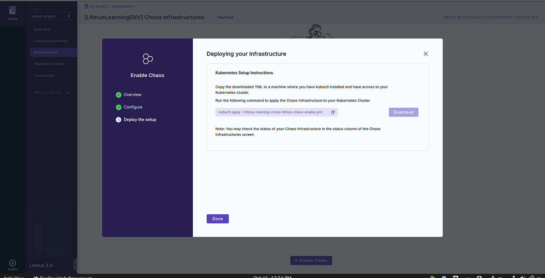Select the completed Configure step

[x=129, y=107]
